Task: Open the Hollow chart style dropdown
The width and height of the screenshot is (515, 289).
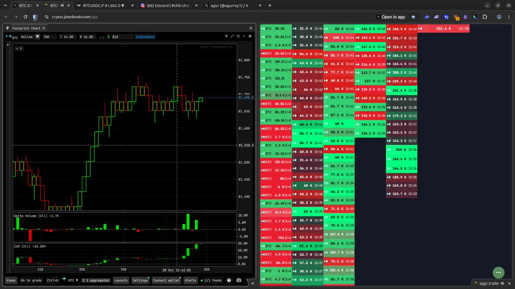Action: click(x=30, y=37)
